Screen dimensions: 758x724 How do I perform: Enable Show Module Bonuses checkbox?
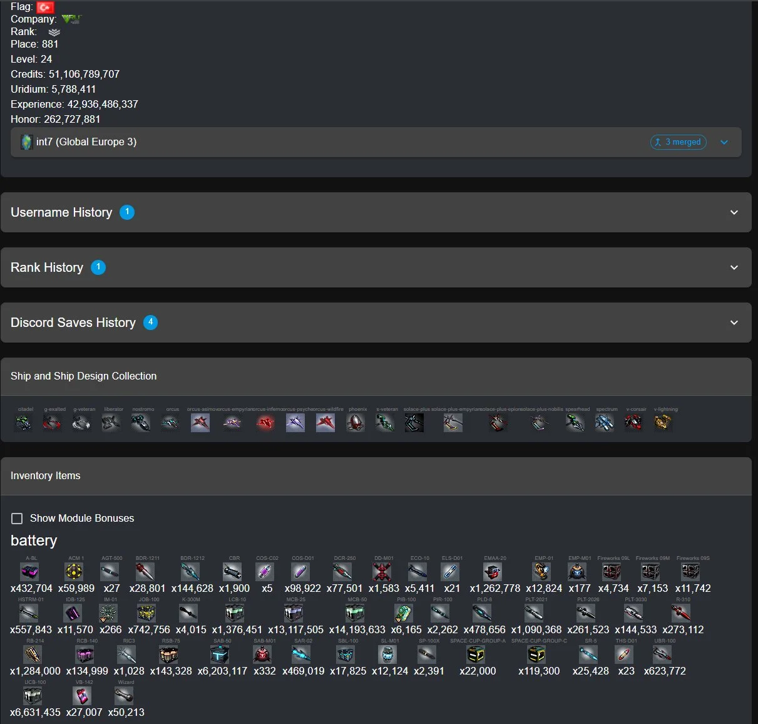(17, 519)
